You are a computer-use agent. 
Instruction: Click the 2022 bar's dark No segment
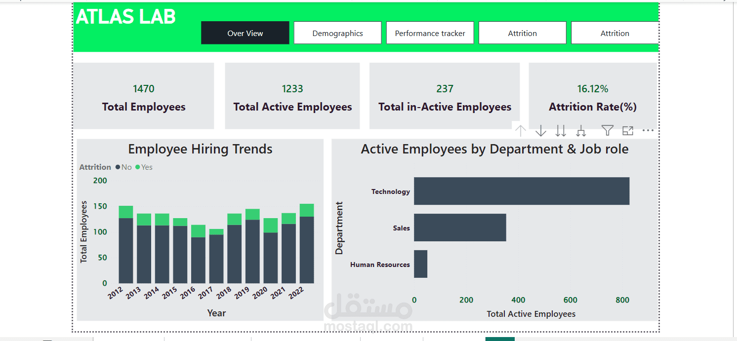(x=307, y=250)
